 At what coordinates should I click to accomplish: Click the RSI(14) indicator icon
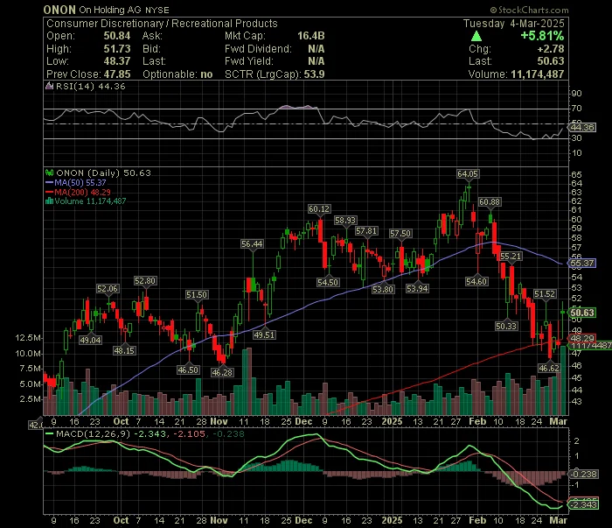coord(49,86)
